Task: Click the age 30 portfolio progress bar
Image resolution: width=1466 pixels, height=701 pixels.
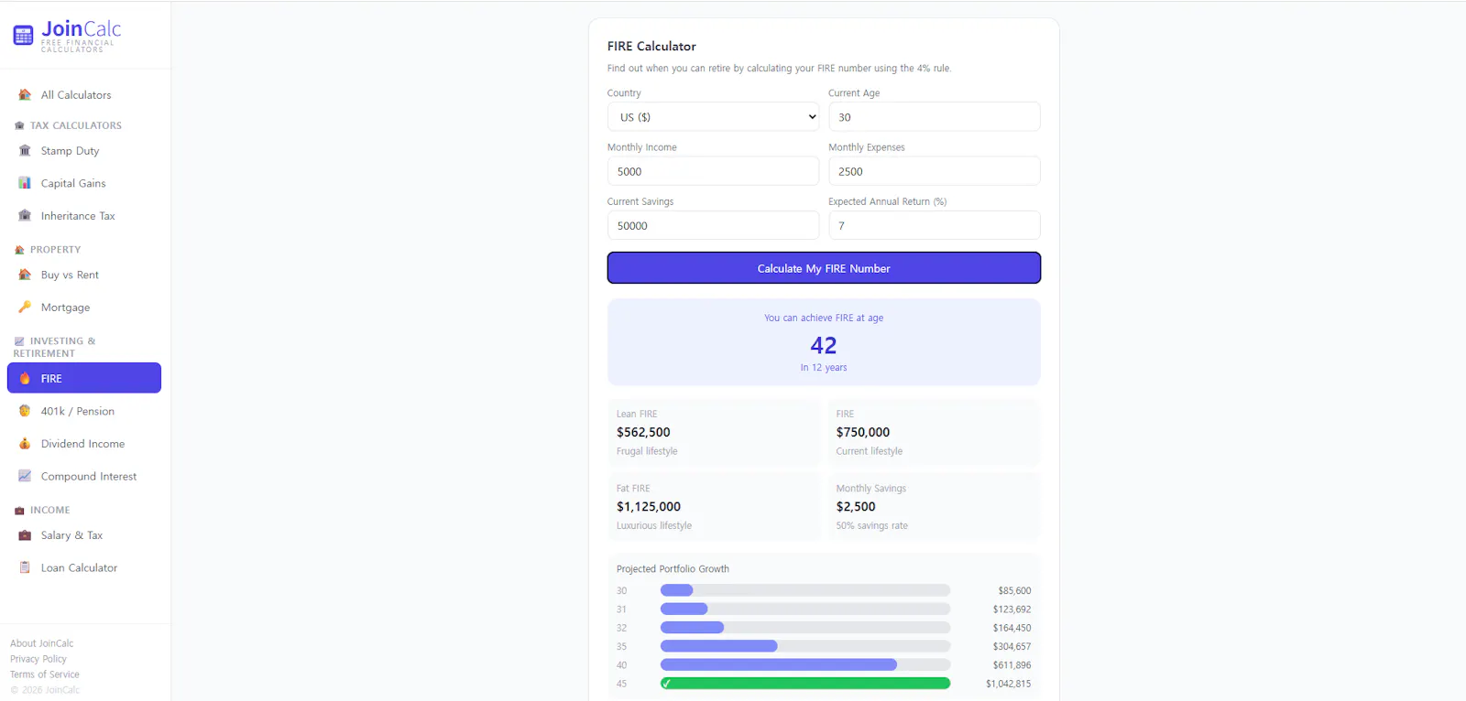Action: point(805,590)
